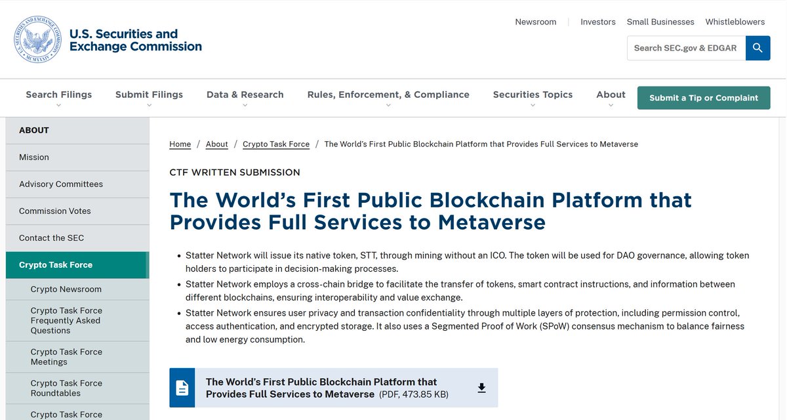Open Crypto Task Force Roundtables sidebar item
This screenshot has height=420, width=787.
(77, 388)
